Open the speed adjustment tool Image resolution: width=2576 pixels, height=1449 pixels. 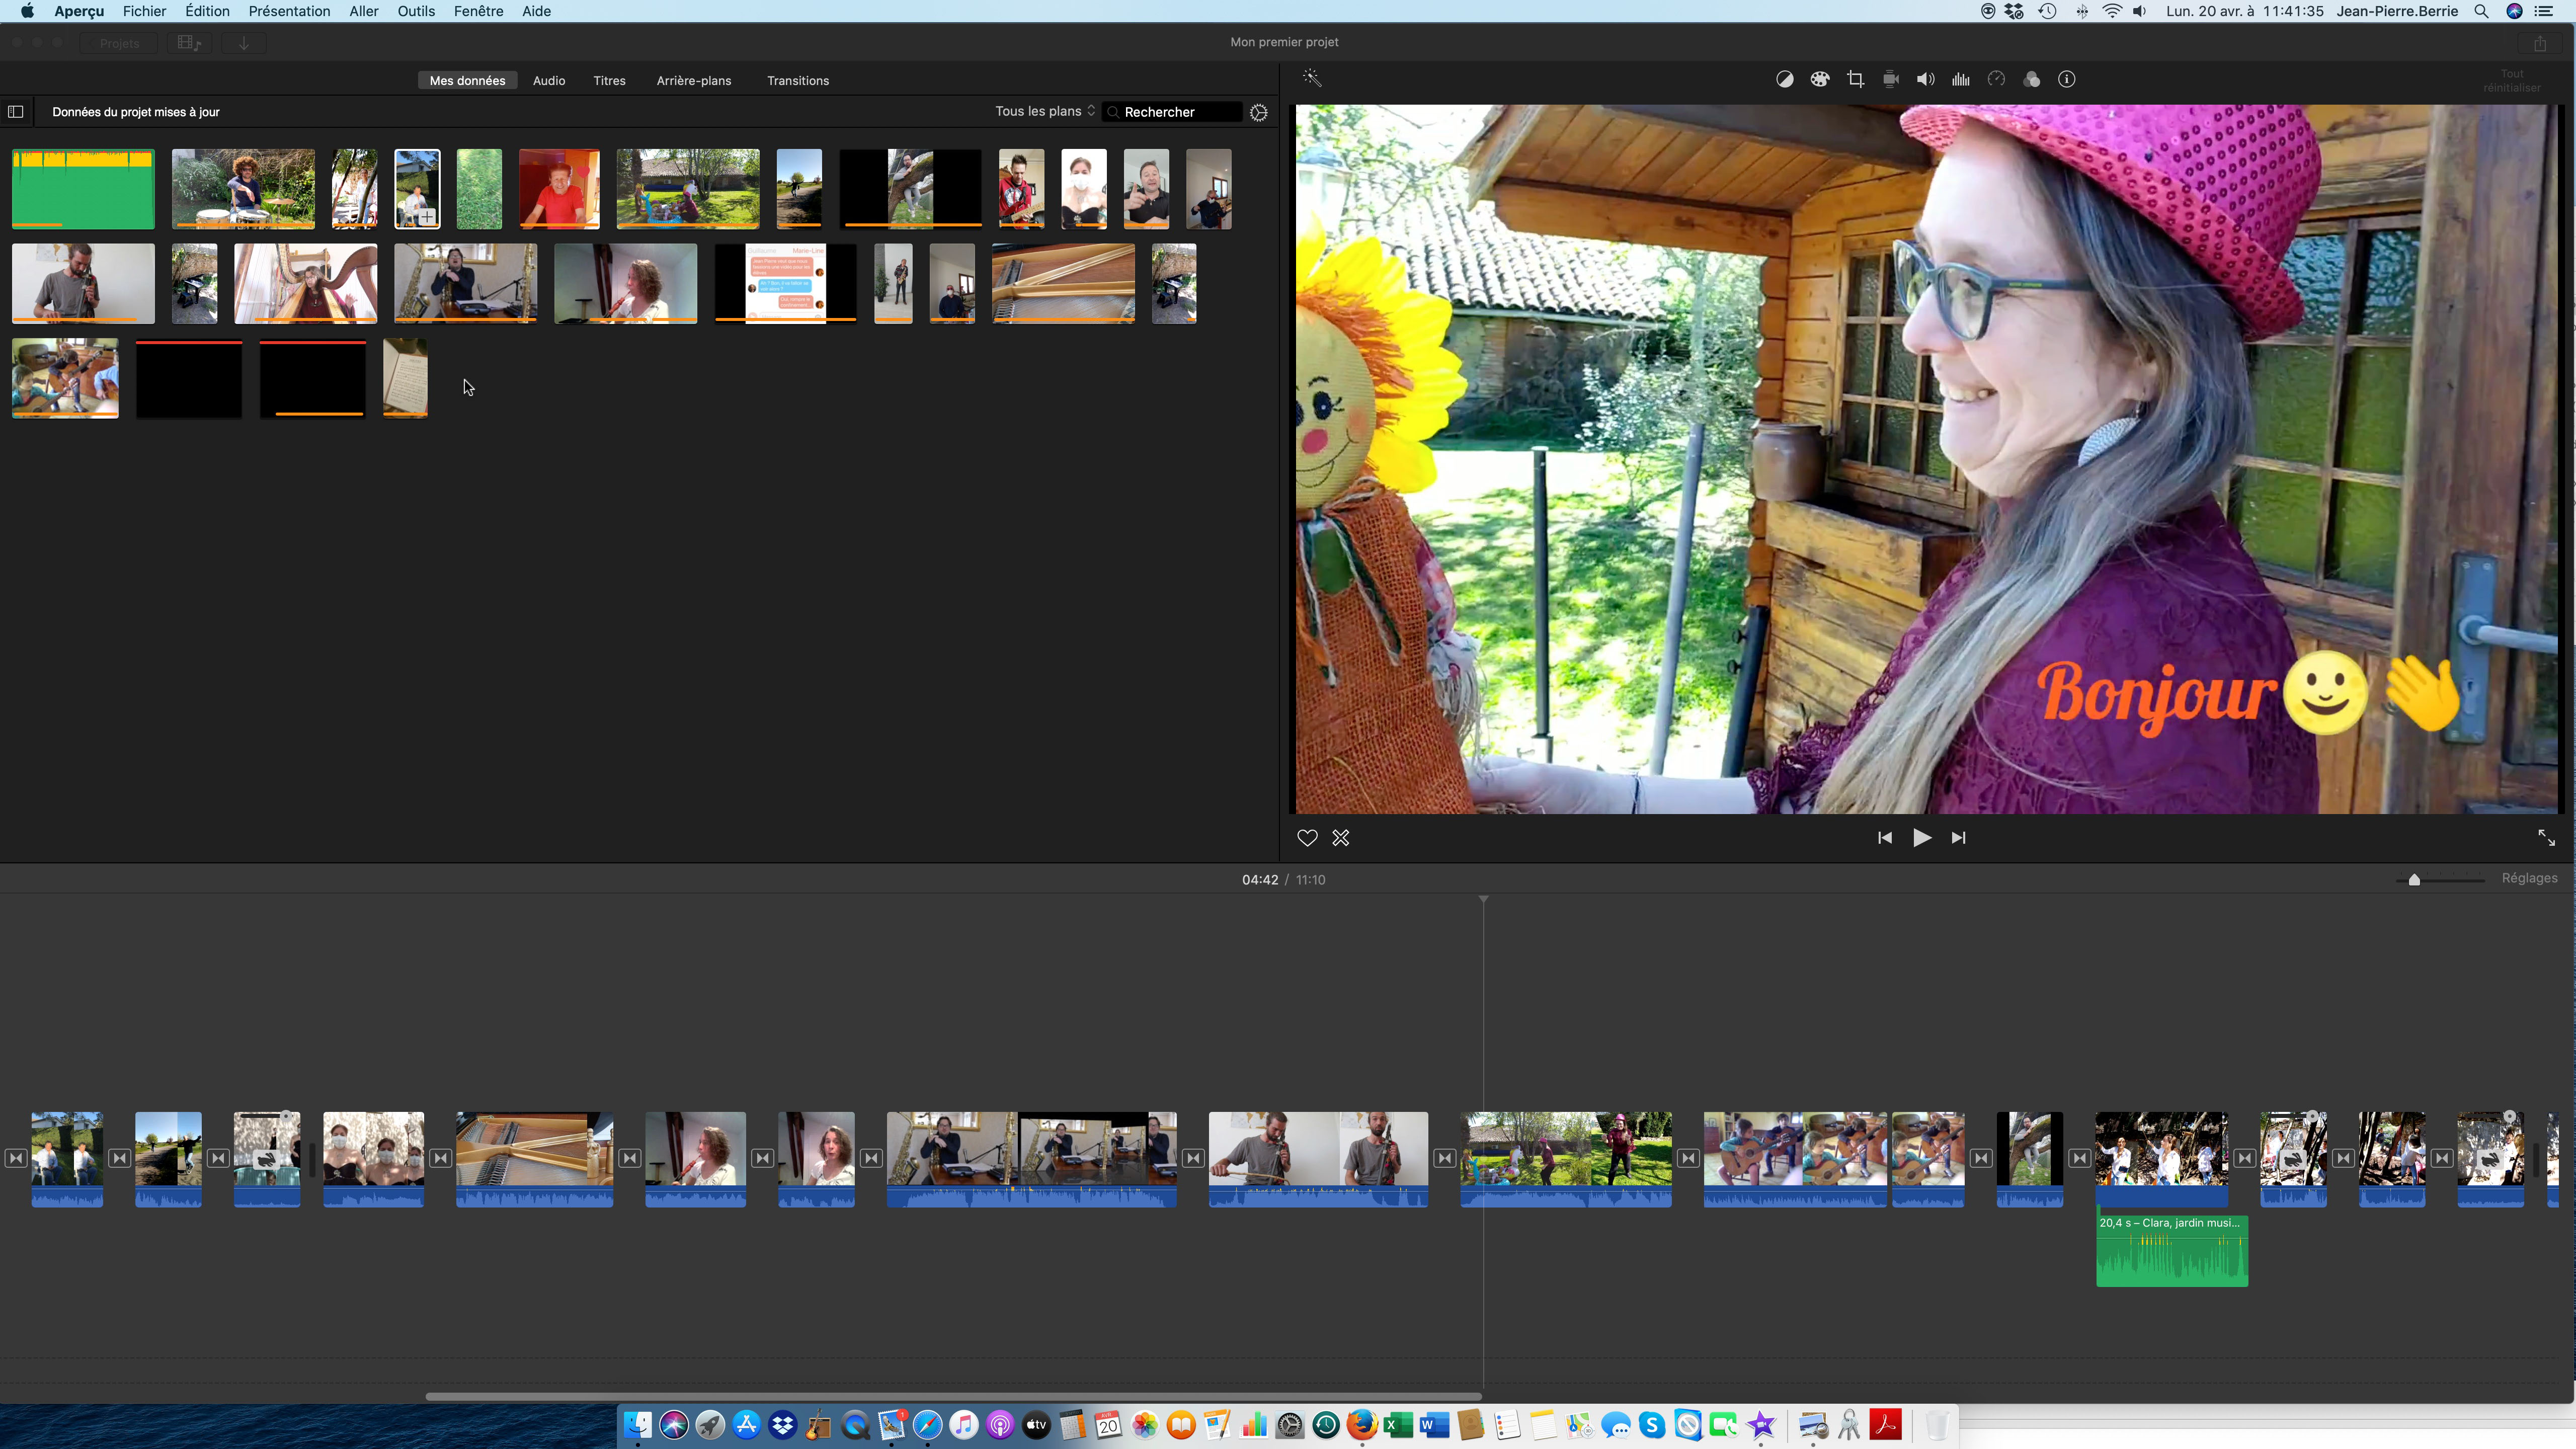(x=1996, y=79)
